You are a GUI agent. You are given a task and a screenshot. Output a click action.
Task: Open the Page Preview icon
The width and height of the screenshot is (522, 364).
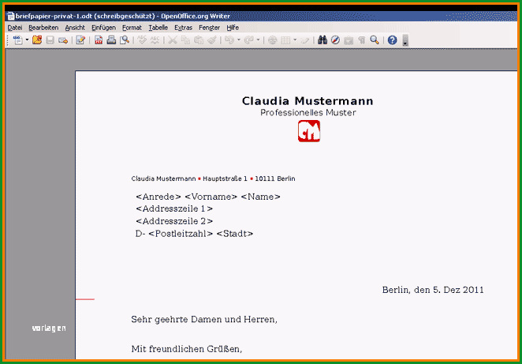[125, 40]
